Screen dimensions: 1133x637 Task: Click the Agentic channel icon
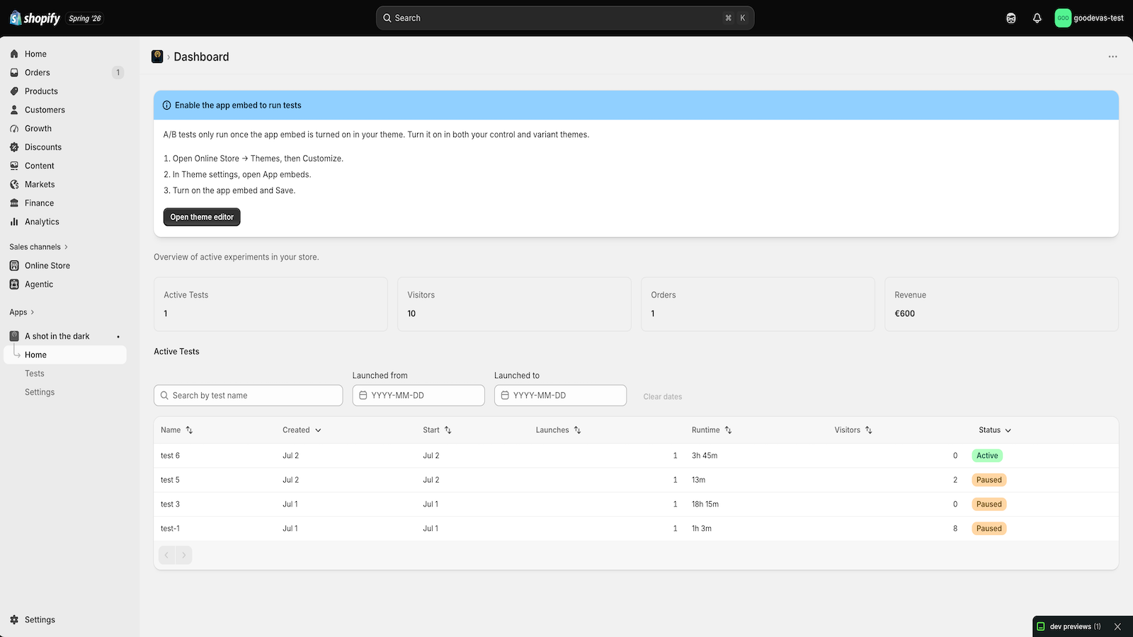click(14, 285)
